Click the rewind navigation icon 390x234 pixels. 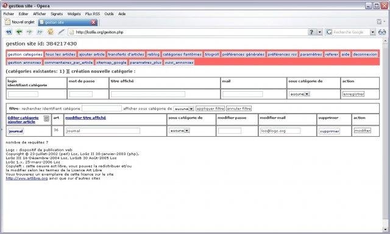(9, 32)
